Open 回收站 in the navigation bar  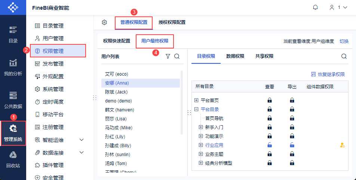click(13, 160)
